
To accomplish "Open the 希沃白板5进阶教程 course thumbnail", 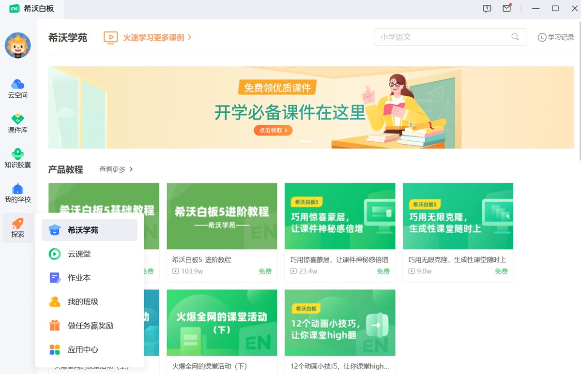I will pyautogui.click(x=222, y=216).
